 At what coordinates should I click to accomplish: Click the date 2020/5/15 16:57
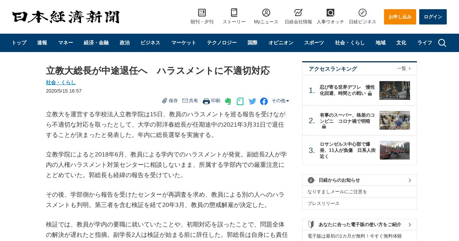(x=63, y=91)
